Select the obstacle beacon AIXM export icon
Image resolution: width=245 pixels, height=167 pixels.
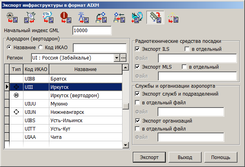pyautogui.click(x=84, y=17)
